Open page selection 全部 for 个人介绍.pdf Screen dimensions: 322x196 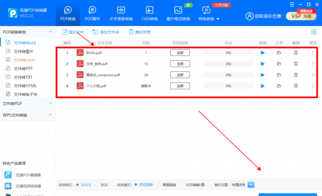tap(180, 86)
